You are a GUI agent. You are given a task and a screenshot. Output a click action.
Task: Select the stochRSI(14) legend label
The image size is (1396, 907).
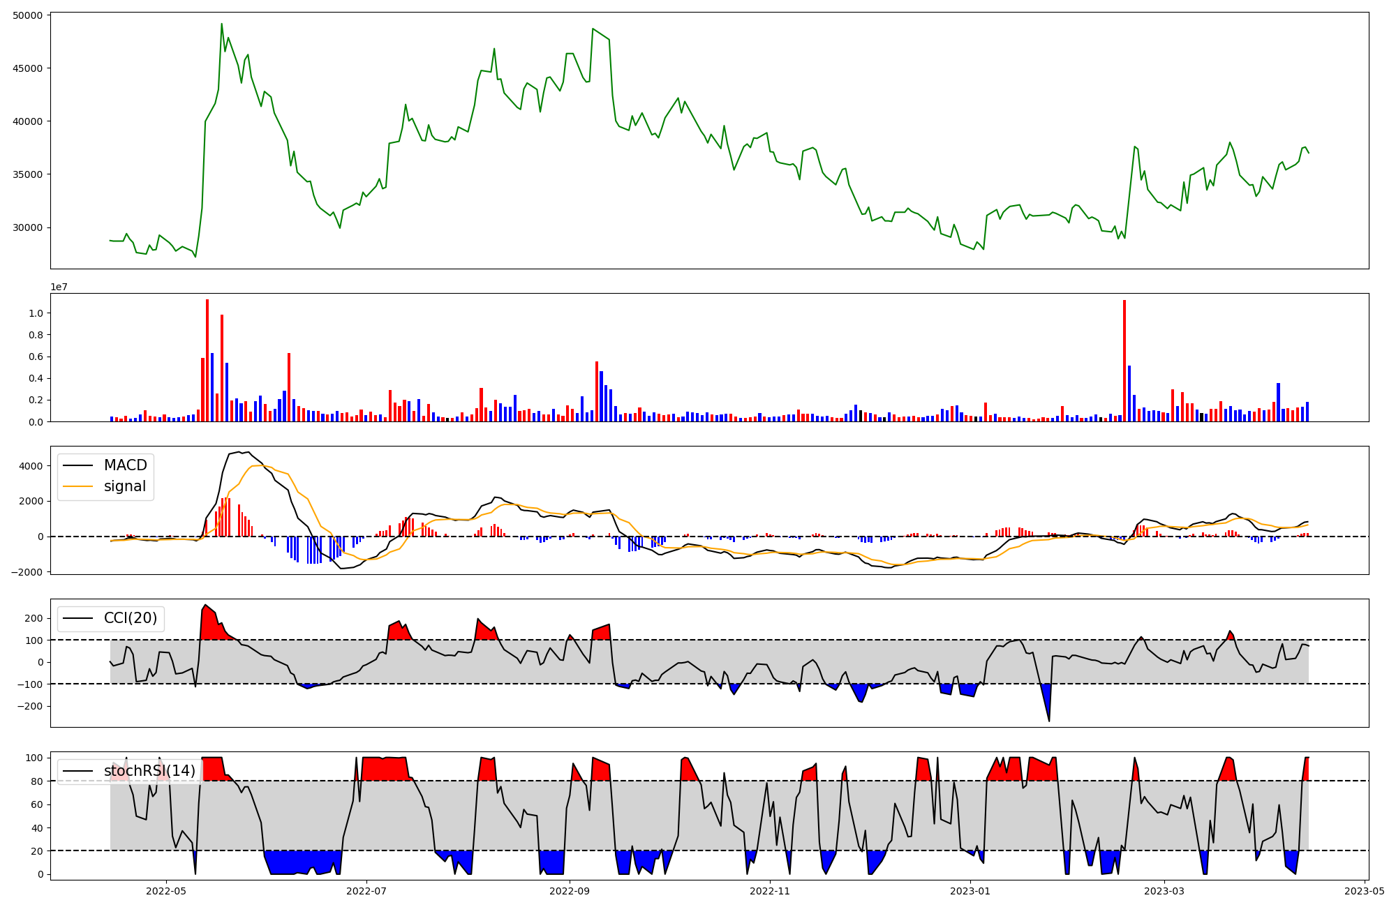click(x=149, y=771)
